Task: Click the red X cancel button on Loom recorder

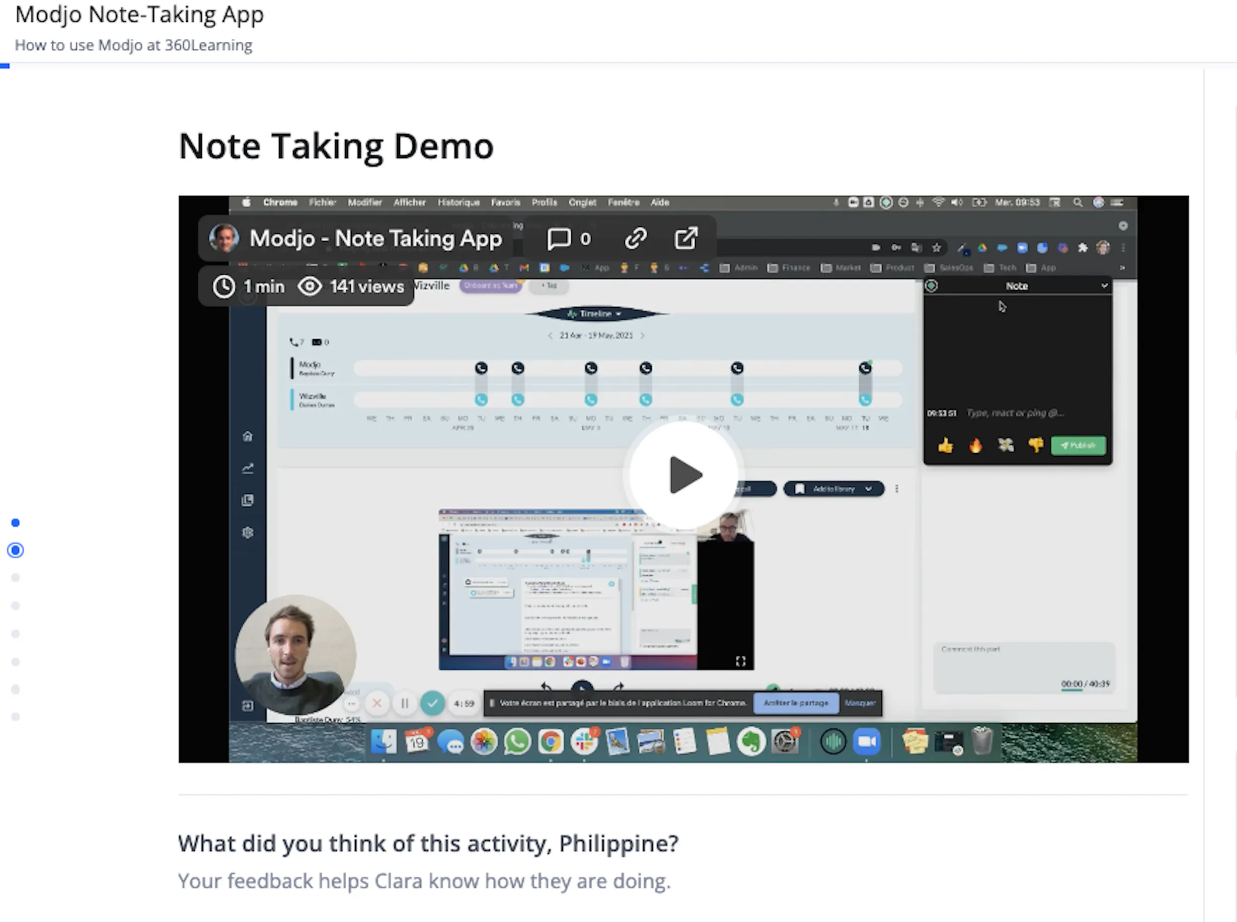Action: pos(377,702)
